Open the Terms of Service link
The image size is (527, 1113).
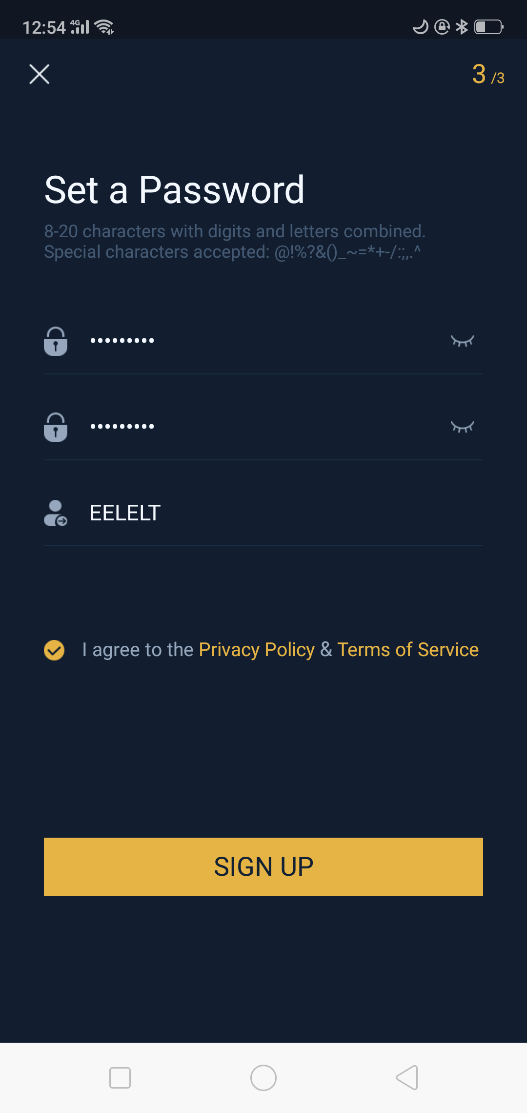coord(408,650)
